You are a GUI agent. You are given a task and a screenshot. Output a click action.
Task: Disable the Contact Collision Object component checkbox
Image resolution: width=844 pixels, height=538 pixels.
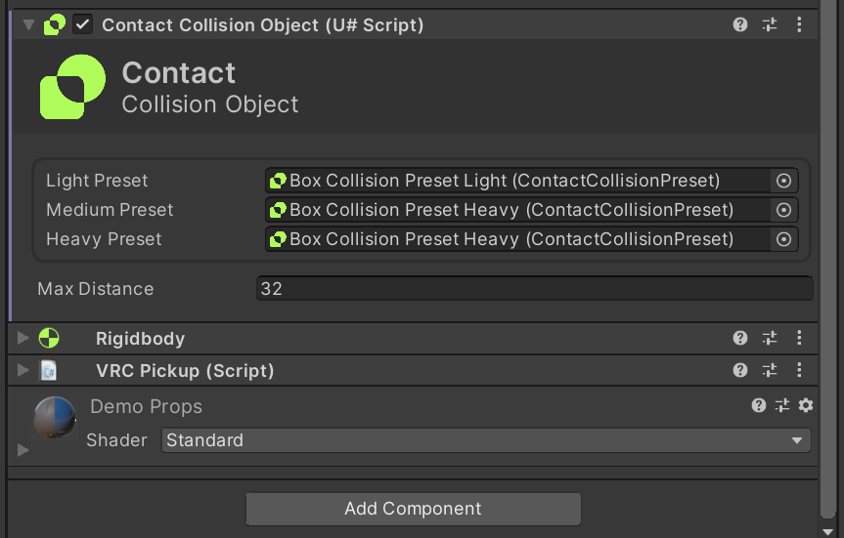pos(83,25)
